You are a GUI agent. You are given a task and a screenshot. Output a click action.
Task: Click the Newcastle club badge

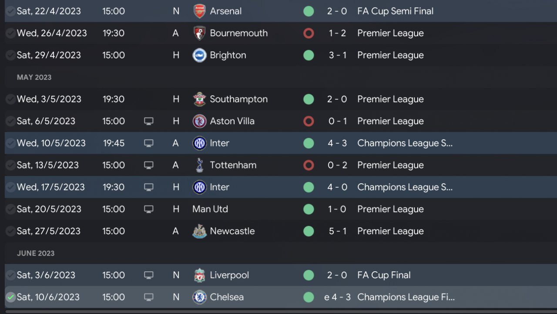199,231
